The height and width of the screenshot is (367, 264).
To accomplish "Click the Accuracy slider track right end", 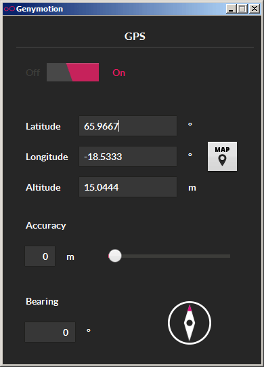I will tap(228, 256).
